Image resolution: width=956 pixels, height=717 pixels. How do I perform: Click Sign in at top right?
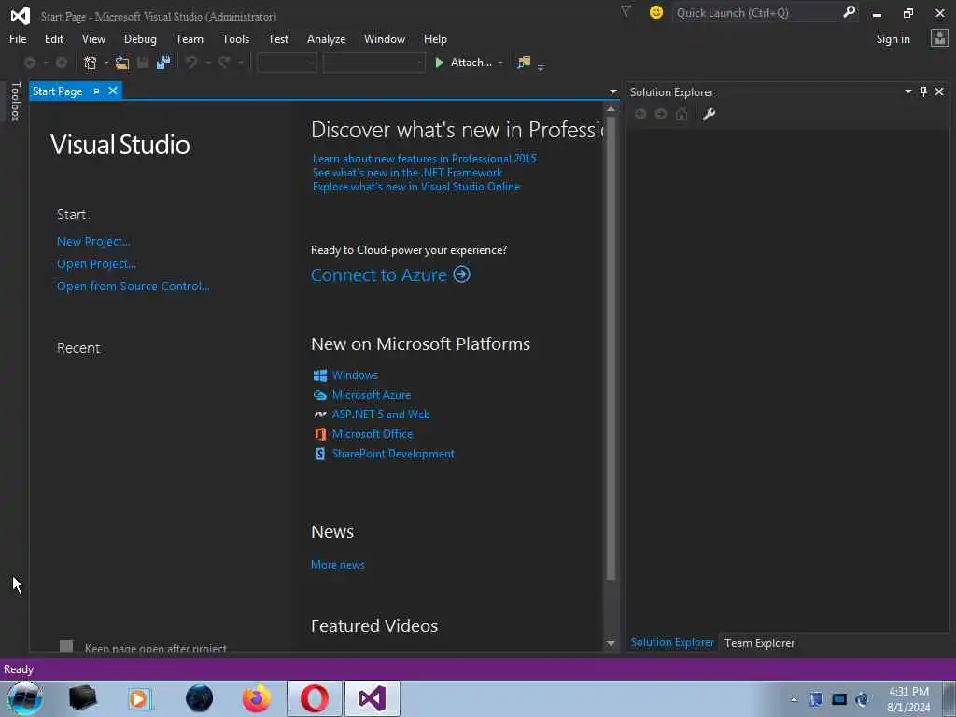pyautogui.click(x=893, y=39)
